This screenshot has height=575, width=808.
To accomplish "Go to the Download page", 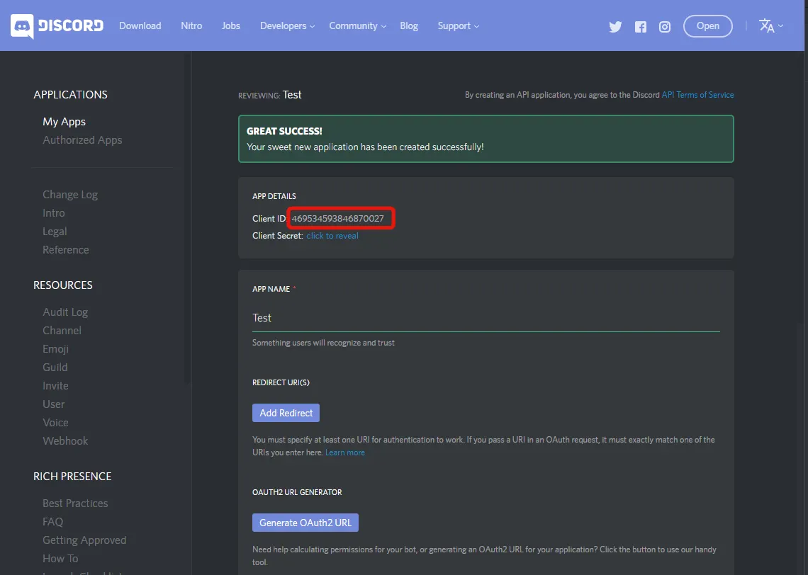I will click(140, 25).
